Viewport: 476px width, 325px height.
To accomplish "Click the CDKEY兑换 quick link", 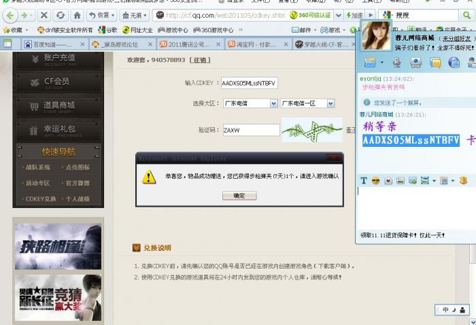I will coord(41,199).
